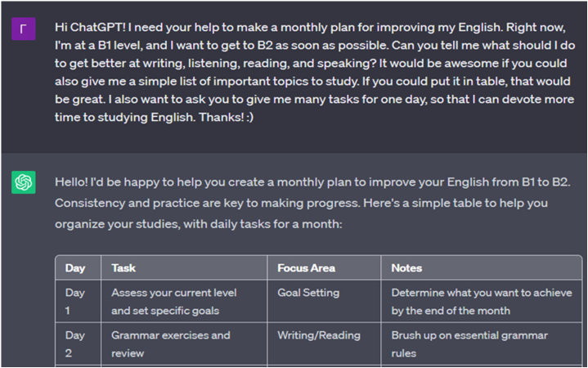This screenshot has height=368, width=588.
Task: Click 'Consistency and practice are key' sentence
Action: click(x=207, y=203)
